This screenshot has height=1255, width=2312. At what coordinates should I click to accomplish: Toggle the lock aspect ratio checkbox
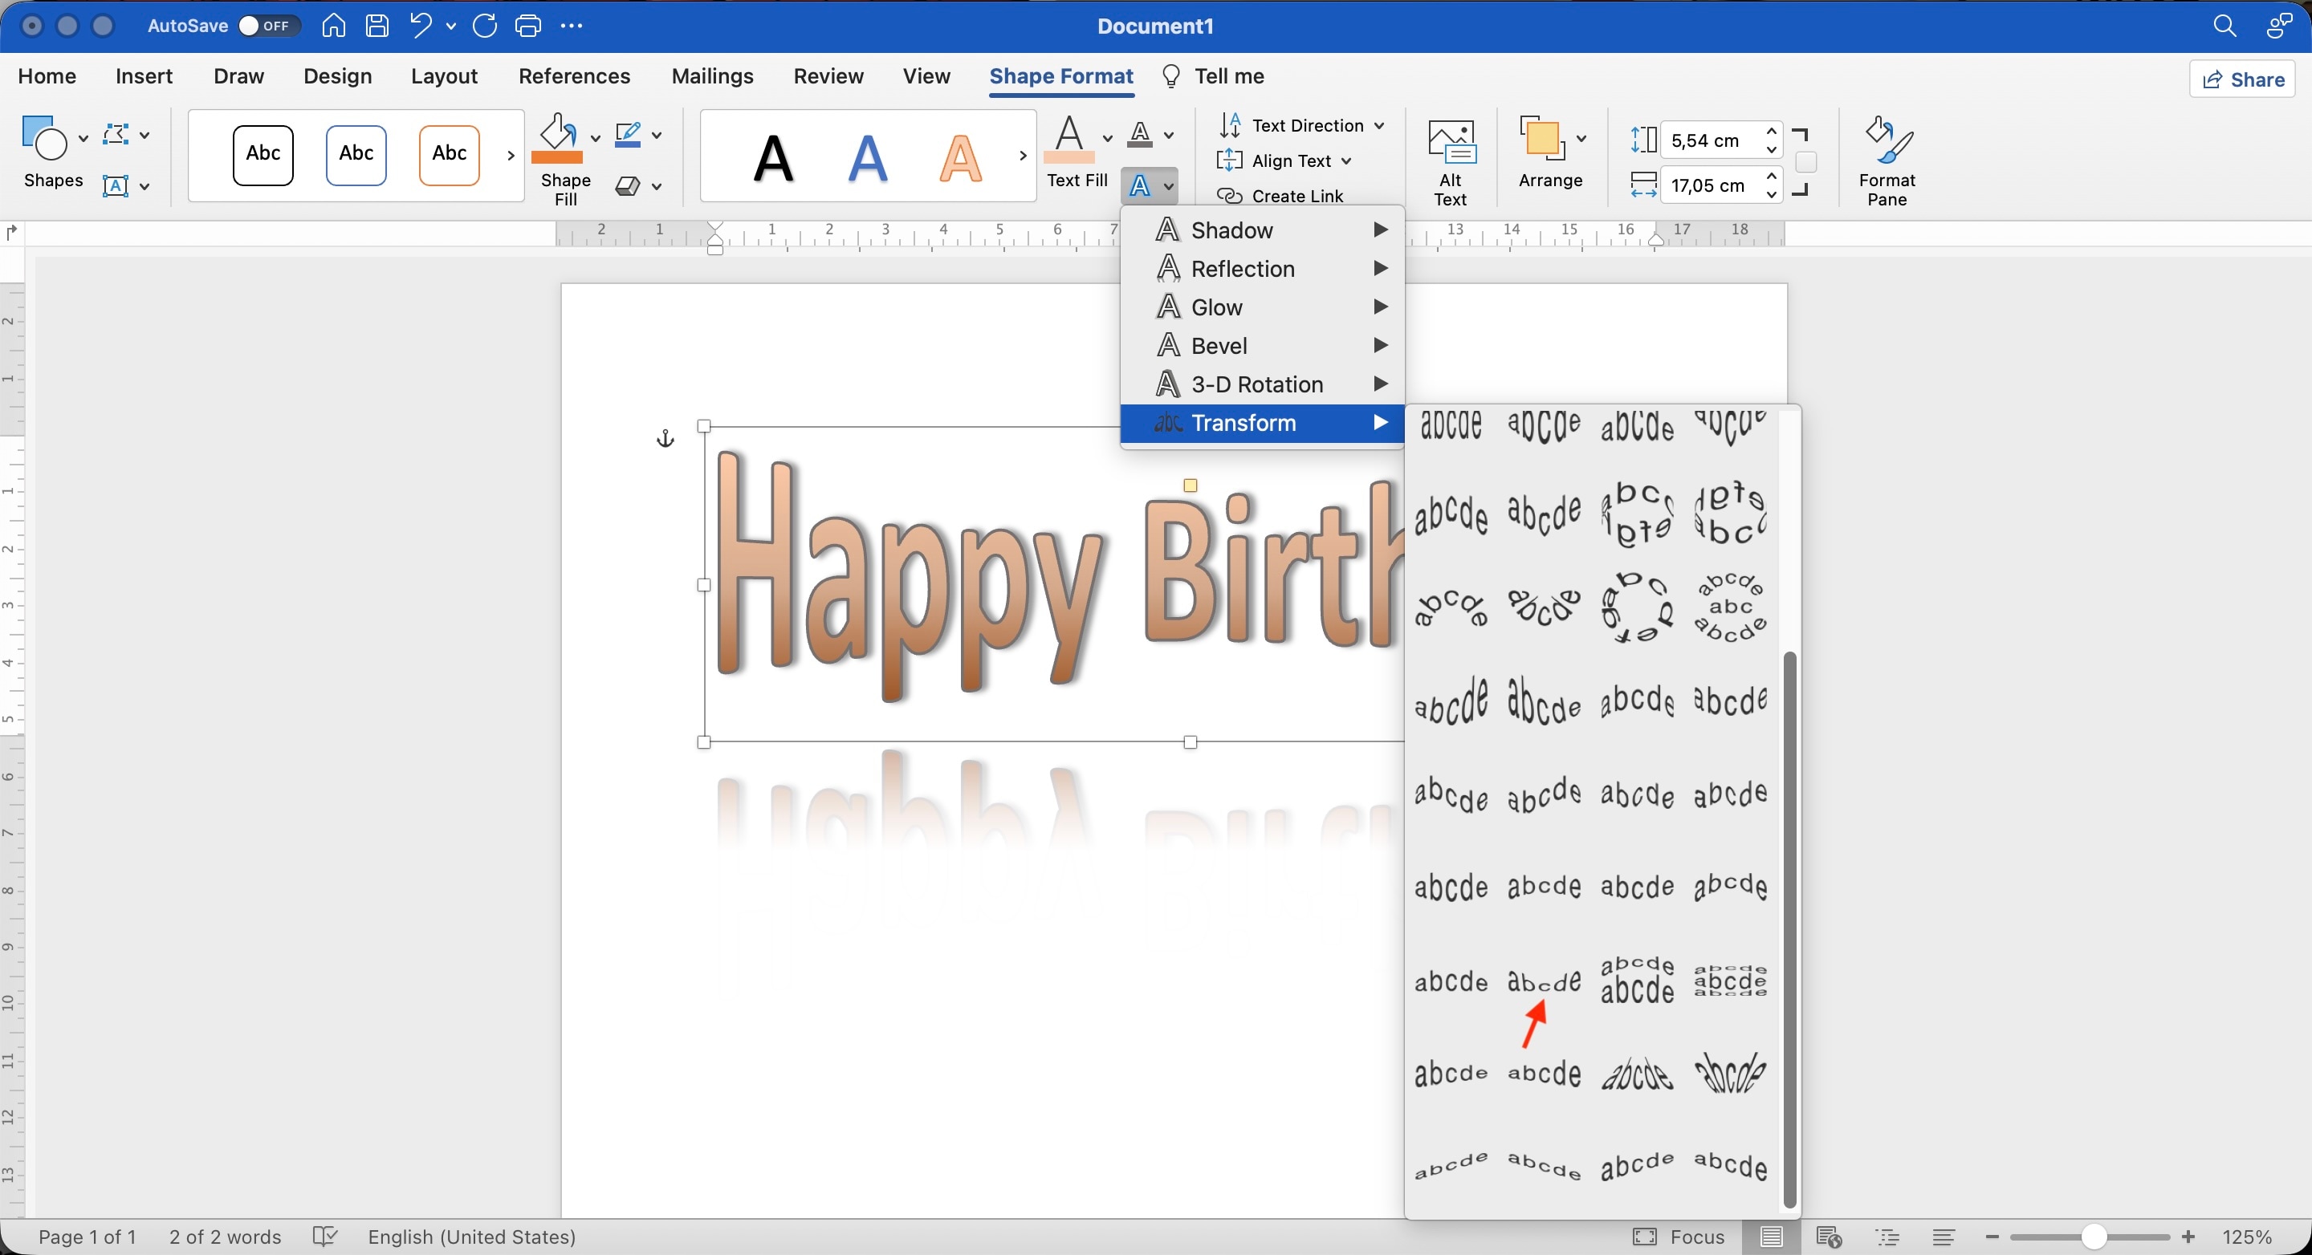tap(1805, 162)
